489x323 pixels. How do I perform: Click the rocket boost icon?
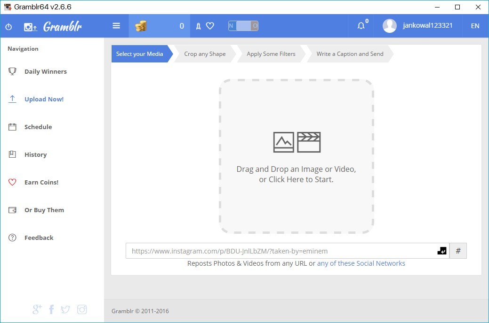click(198, 26)
